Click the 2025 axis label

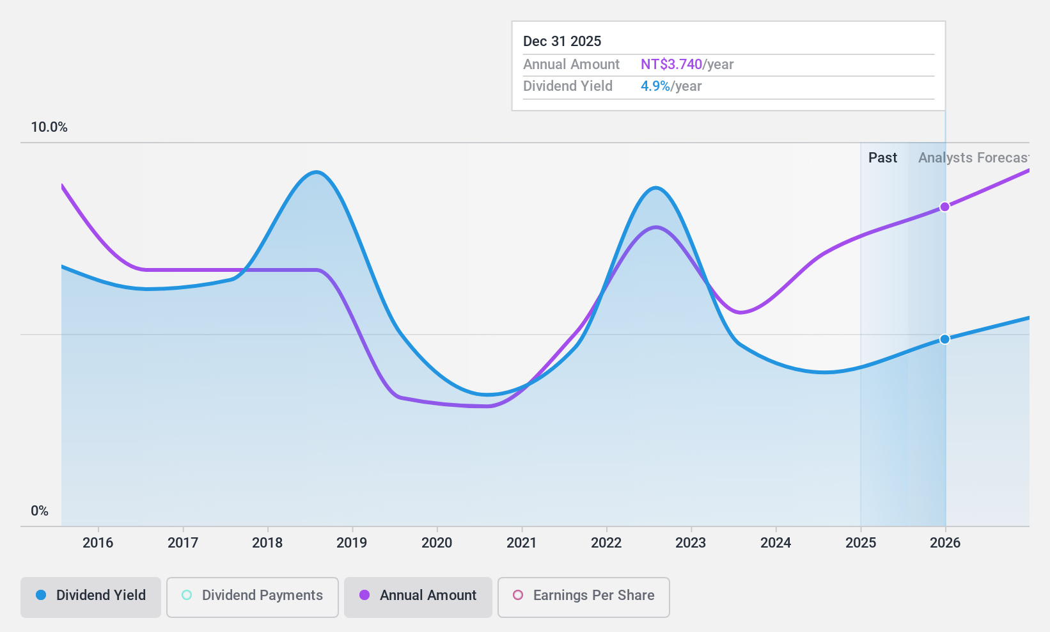pyautogui.click(x=861, y=543)
